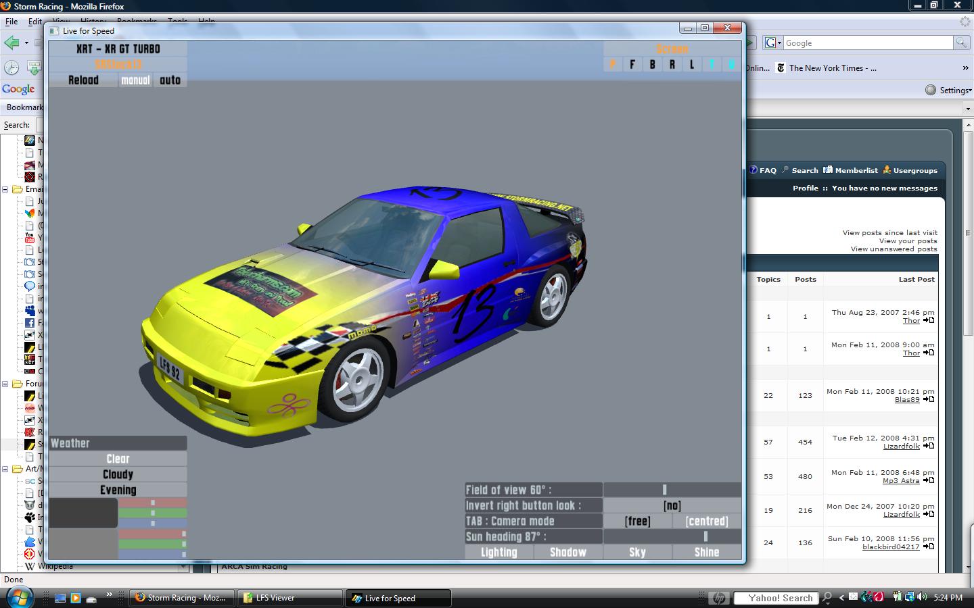
Task: Switch to the Lighting tab
Action: [499, 552]
